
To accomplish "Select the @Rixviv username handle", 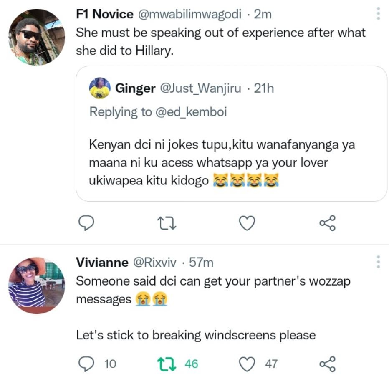I will click(x=154, y=263).
